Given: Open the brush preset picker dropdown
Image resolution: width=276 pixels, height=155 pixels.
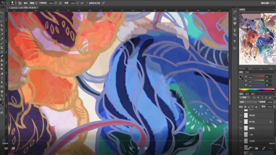Looking at the screenshot, I should (16, 3).
